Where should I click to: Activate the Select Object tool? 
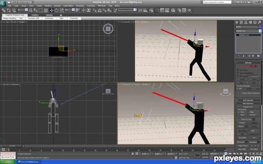click(x=31, y=10)
